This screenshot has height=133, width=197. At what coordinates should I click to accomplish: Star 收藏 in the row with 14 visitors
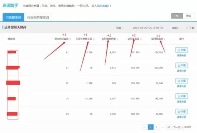(182, 96)
